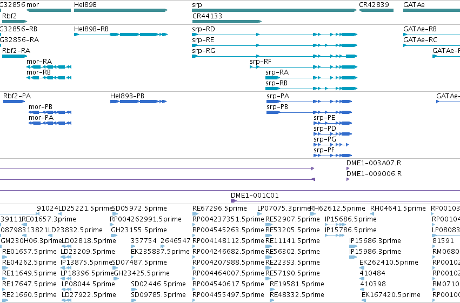
Task: Select the mor-PB protein label
Action: point(41,107)
